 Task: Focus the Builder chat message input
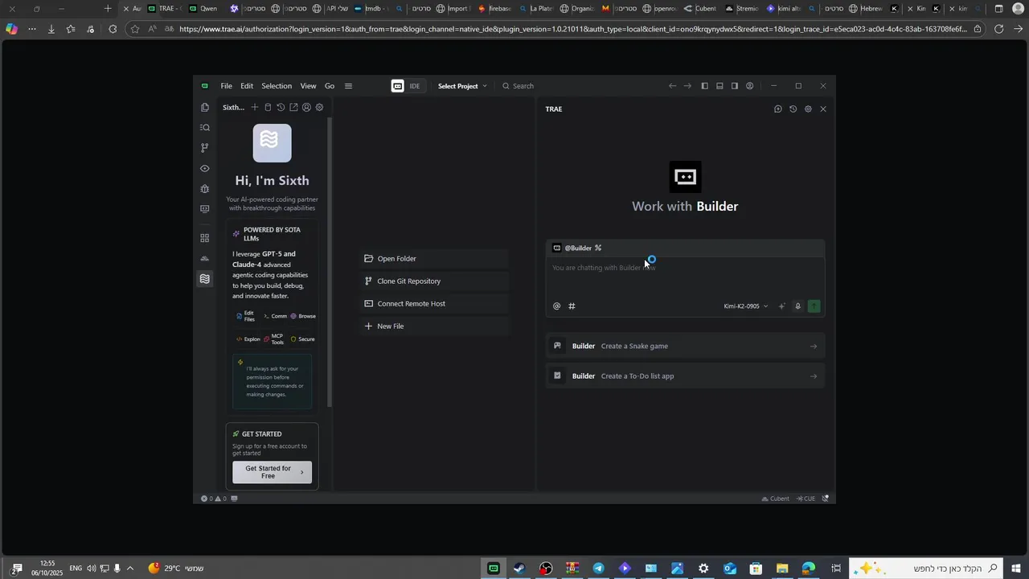685,276
